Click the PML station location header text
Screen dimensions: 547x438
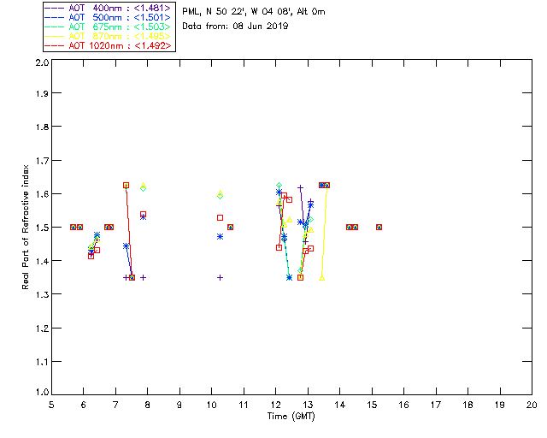pos(254,11)
